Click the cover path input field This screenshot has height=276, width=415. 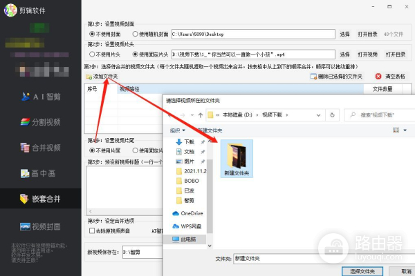click(x=253, y=34)
